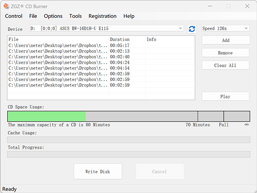Click the 70 Minutes marker label

198,125
